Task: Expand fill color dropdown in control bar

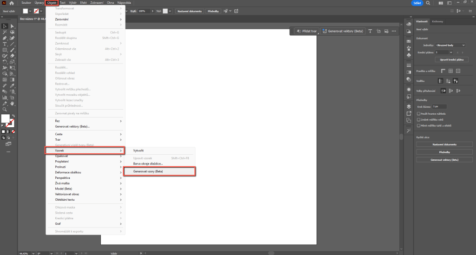Action: coord(30,11)
